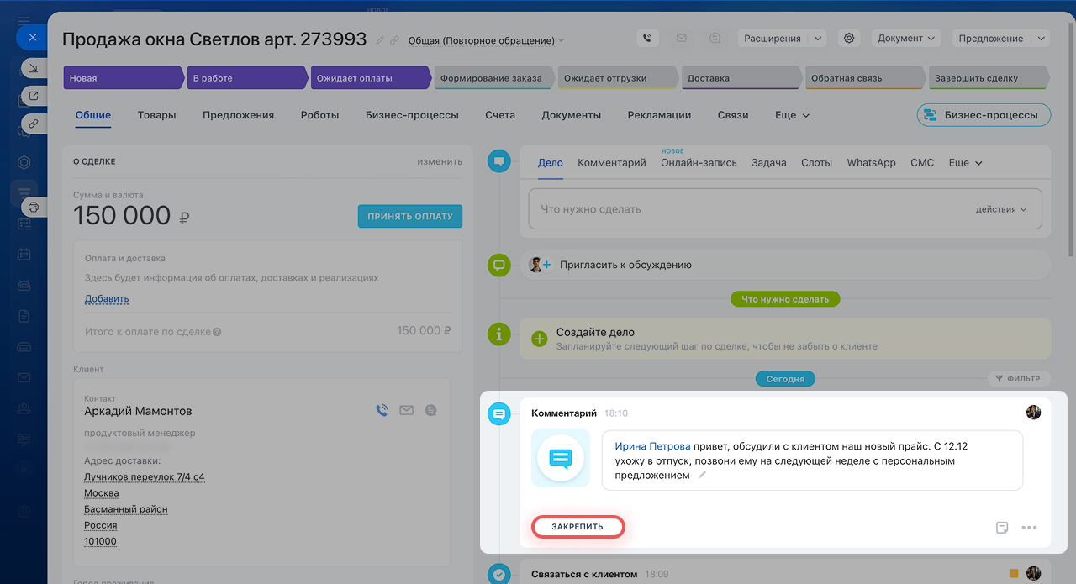
Task: Open the ФИЛЬТР timeline filter
Action: [x=1018, y=379]
